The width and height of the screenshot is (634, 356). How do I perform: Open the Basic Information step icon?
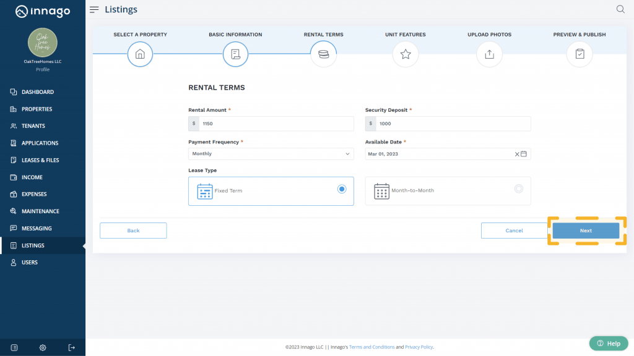235,54
